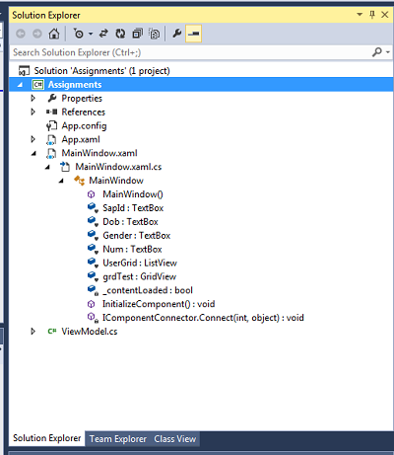Click the Sync with Active Document icon
Image resolution: width=394 pixels, height=455 pixels.
pyautogui.click(x=103, y=34)
